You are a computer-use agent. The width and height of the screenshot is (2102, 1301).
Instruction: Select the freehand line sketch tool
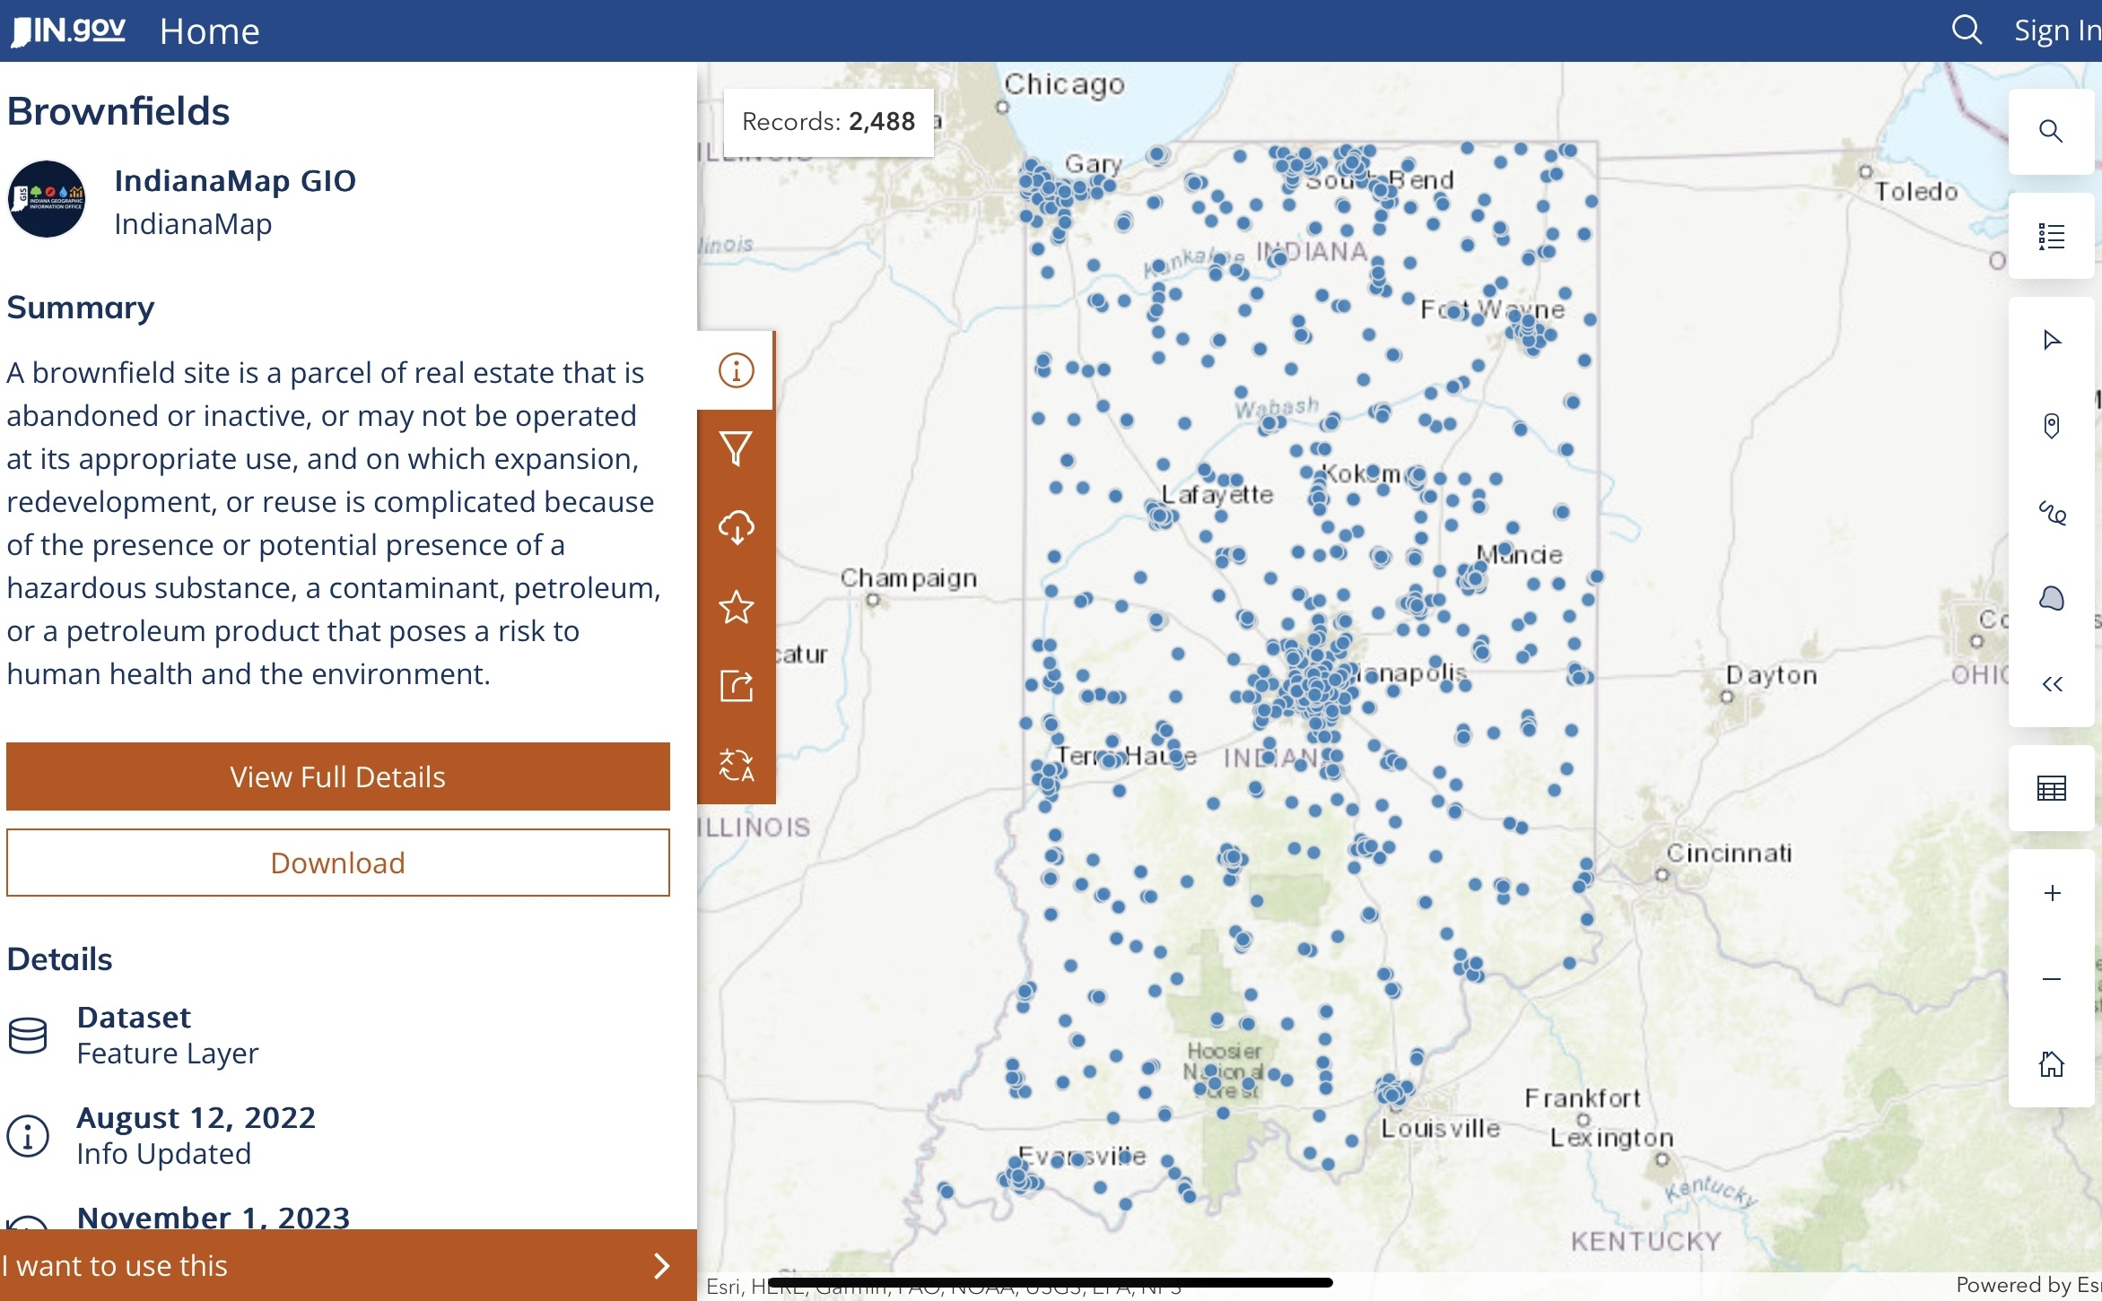[x=2051, y=513]
